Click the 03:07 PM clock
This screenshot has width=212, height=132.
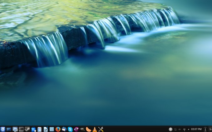(196, 129)
